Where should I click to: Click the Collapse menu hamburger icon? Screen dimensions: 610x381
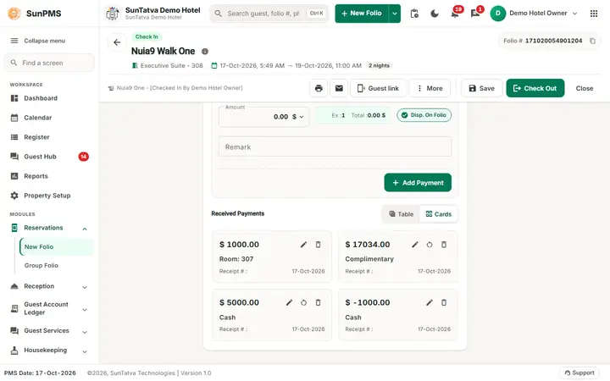14,41
